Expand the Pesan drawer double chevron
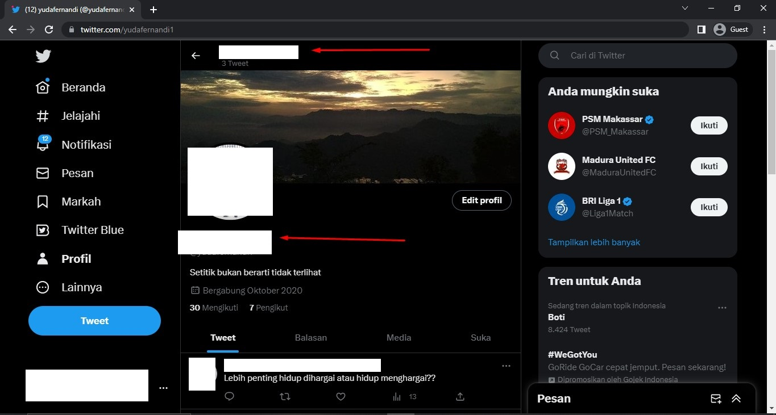This screenshot has height=415, width=776. (x=736, y=399)
